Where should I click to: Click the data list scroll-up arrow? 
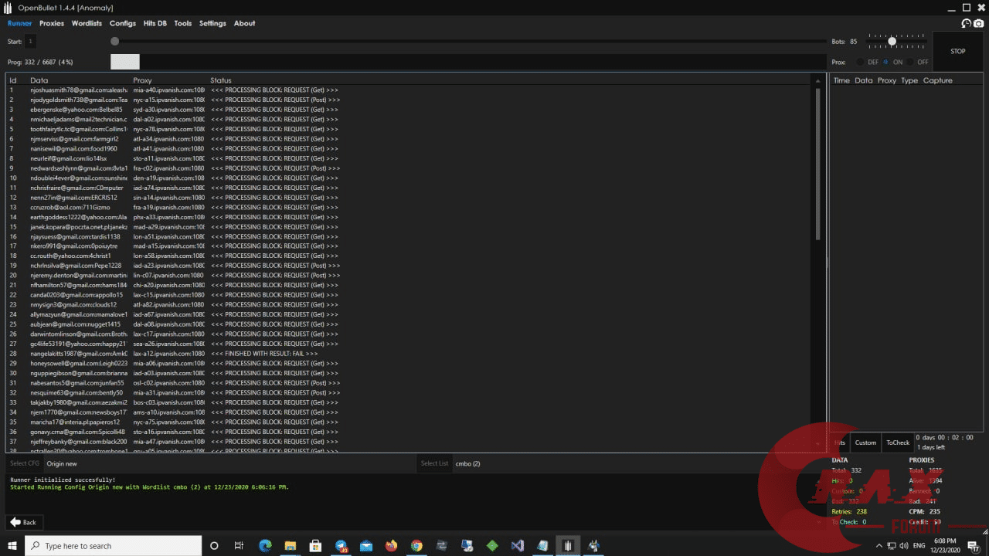coord(818,80)
